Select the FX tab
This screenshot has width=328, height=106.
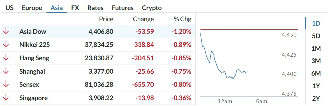[x=75, y=8]
